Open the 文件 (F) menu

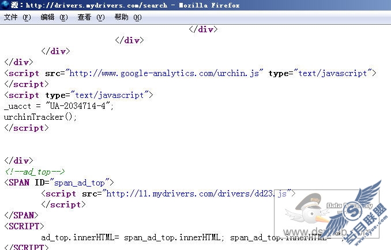(17, 17)
